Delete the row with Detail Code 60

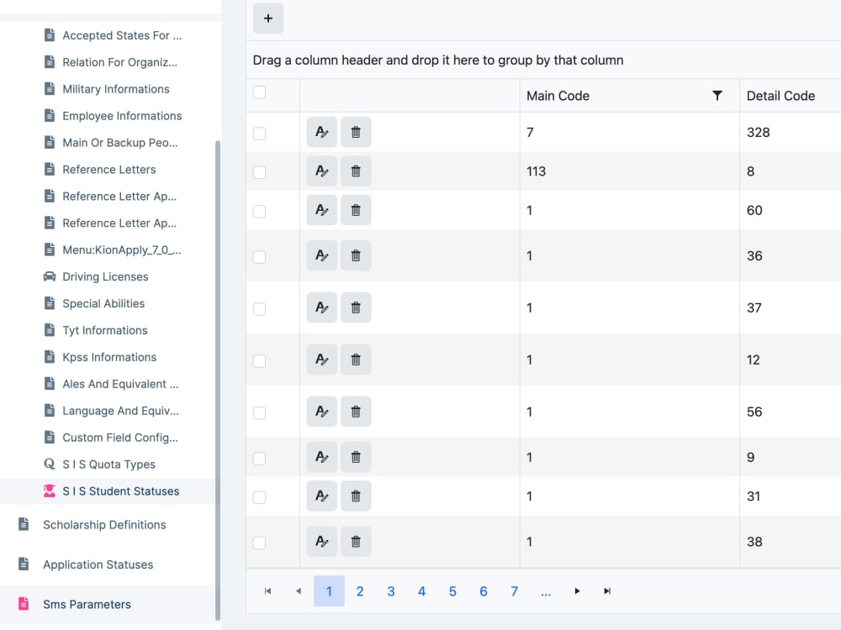click(356, 211)
